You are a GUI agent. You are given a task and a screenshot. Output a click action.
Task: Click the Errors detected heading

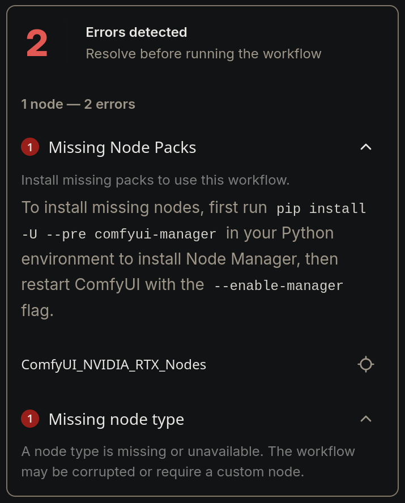click(137, 32)
